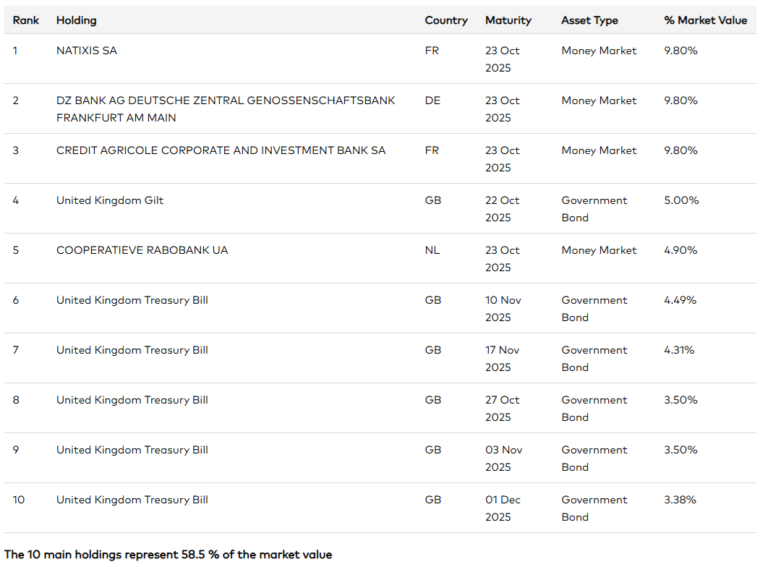
Task: Click the Country column header
Action: pos(445,20)
